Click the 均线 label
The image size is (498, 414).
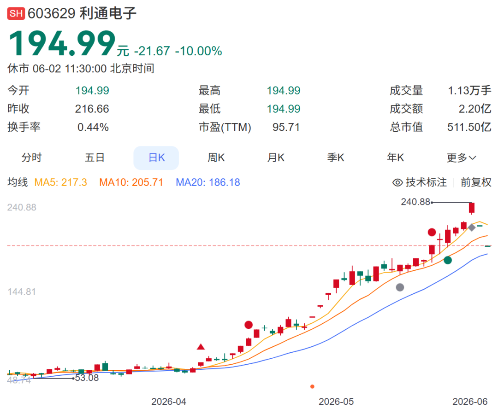[x=18, y=182]
